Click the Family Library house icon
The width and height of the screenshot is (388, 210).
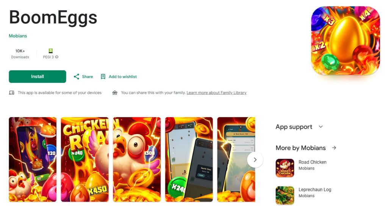115,93
